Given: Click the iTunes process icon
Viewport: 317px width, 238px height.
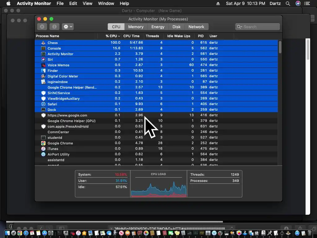Looking at the screenshot, I should [x=43, y=148].
